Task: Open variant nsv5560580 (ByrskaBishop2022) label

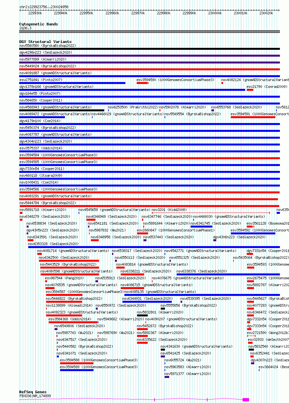Action: click(x=48, y=46)
